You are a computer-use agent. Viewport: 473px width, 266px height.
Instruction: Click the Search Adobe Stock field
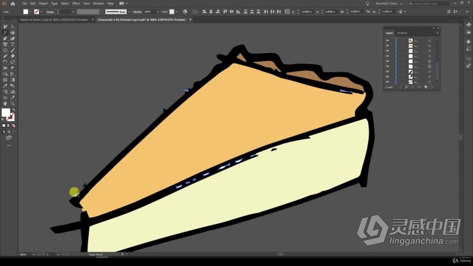point(429,3)
